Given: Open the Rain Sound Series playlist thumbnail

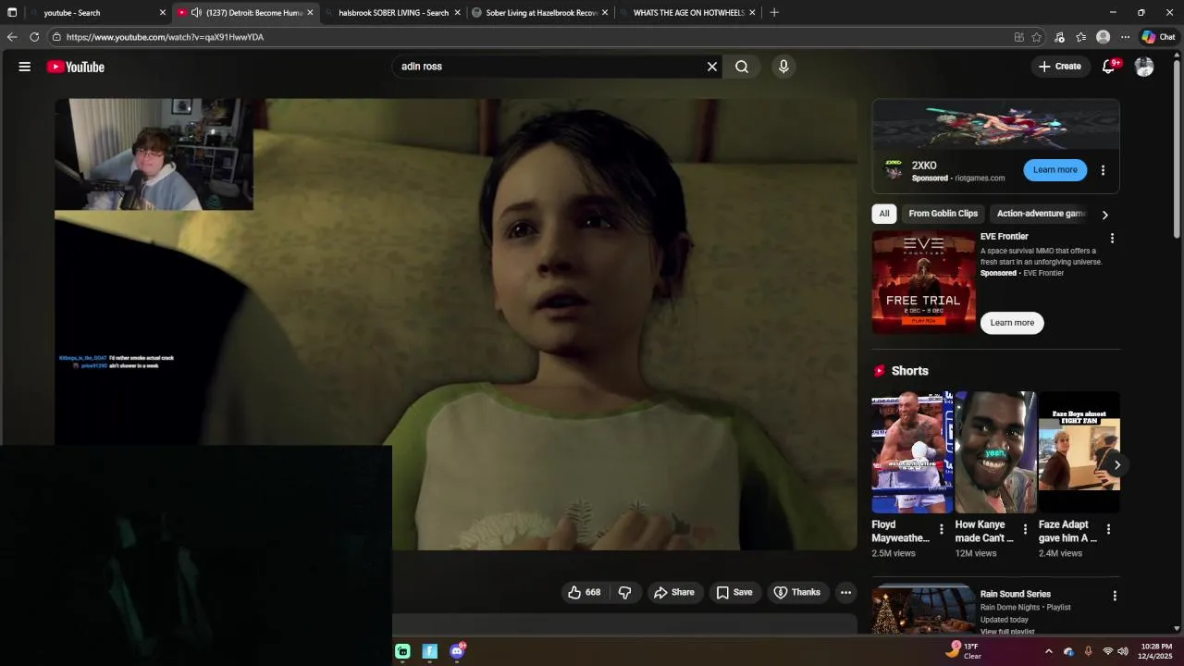Looking at the screenshot, I should pos(923,610).
